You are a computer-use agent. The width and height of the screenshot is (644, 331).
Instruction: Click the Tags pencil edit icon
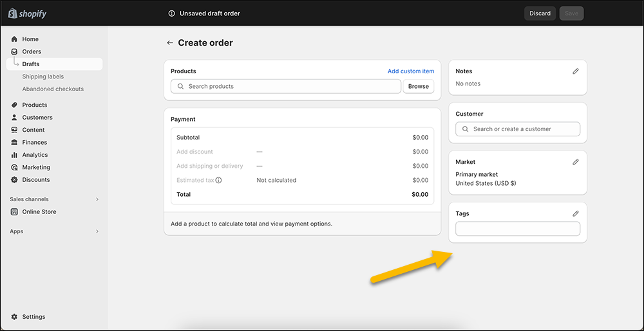point(576,213)
